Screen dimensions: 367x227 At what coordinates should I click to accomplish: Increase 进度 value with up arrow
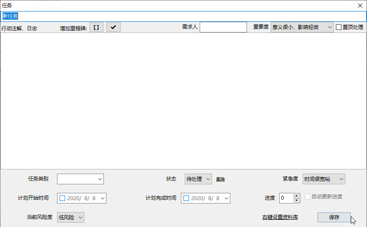coord(297,196)
